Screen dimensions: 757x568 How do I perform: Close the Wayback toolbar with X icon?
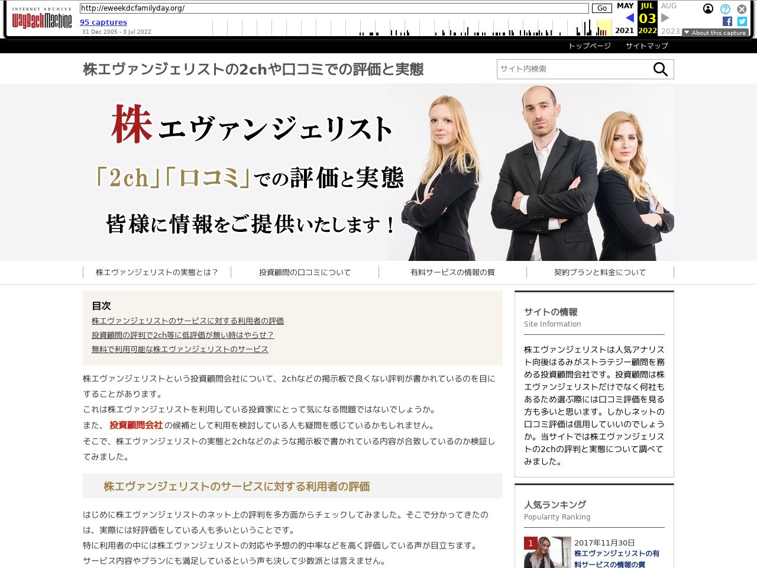(x=742, y=9)
